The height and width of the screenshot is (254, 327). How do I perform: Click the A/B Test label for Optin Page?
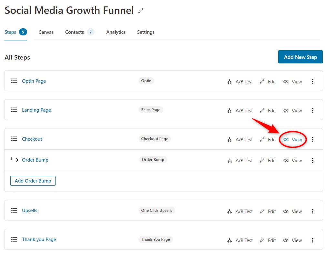coord(244,81)
